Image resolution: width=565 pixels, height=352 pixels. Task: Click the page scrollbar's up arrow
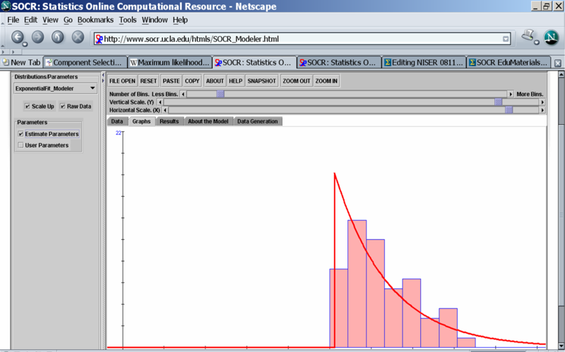point(561,74)
